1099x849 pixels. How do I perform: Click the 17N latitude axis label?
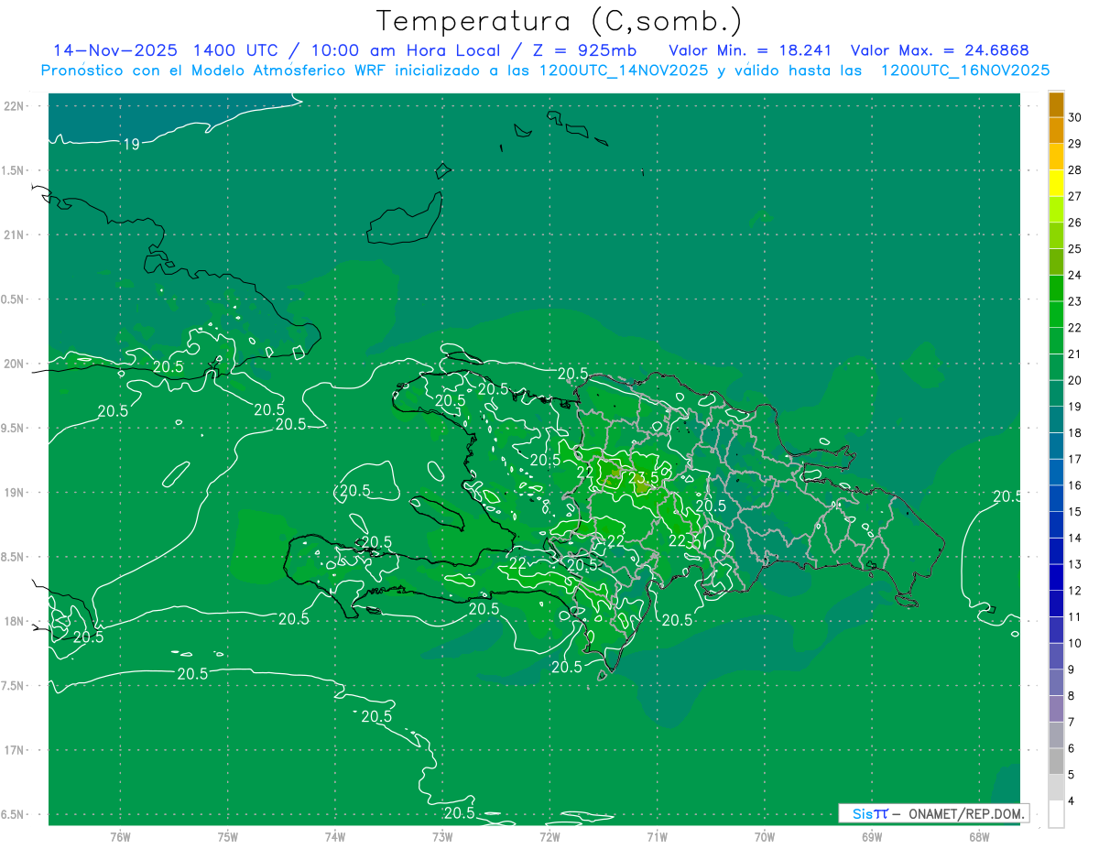[15, 750]
